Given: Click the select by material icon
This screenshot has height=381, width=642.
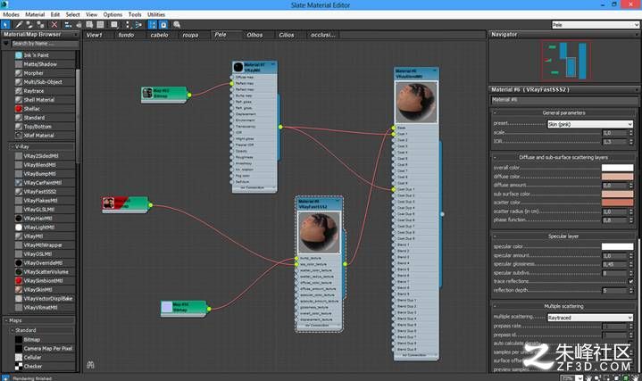Looking at the screenshot, I should 177,25.
